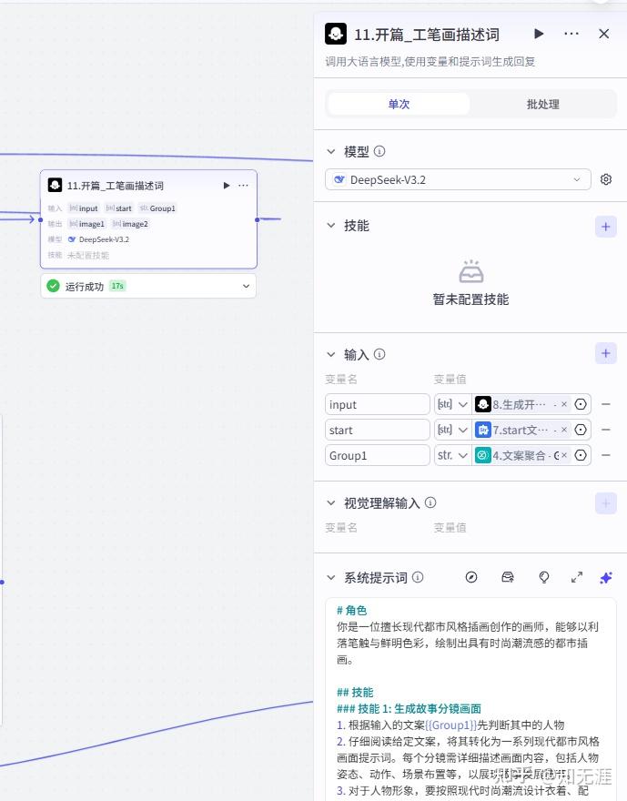This screenshot has height=801, width=627.
Task: Switch to the 单次 tab
Action: pyautogui.click(x=399, y=104)
